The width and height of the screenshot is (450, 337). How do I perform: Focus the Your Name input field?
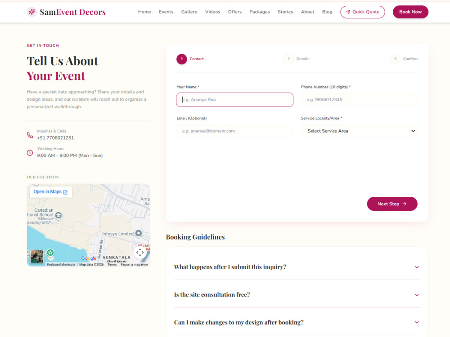click(x=235, y=100)
